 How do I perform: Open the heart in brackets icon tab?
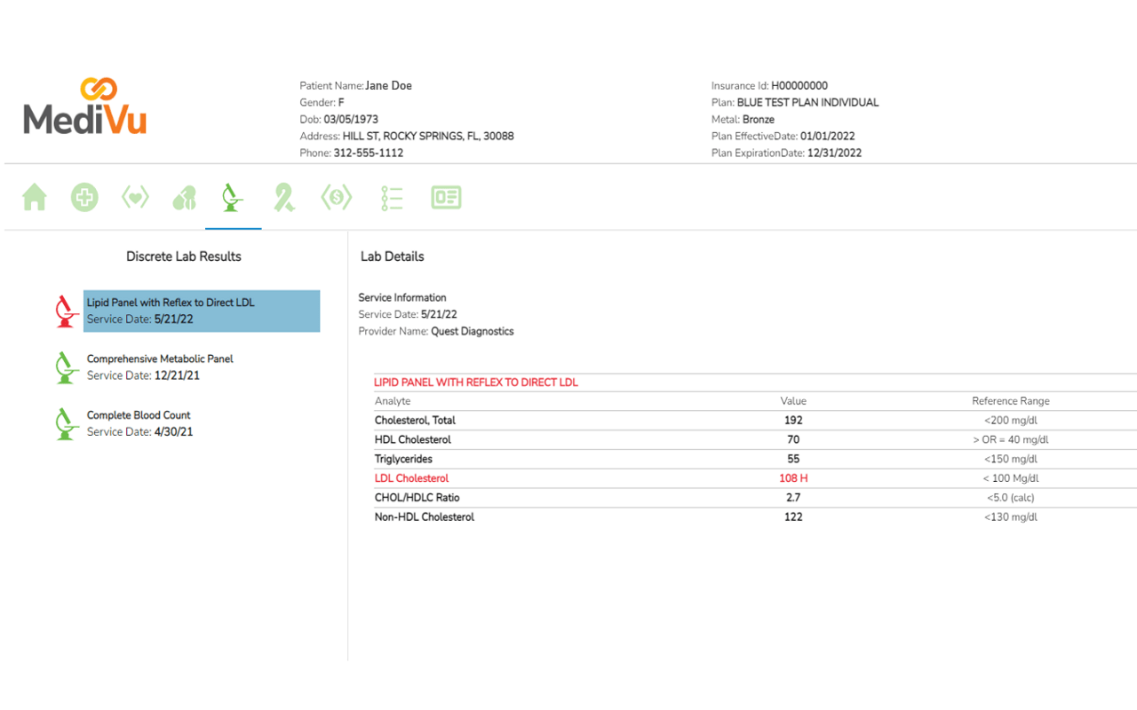pyautogui.click(x=135, y=197)
